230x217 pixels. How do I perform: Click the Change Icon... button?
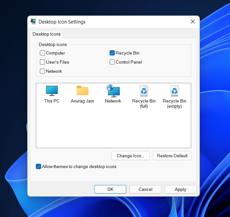pos(130,156)
